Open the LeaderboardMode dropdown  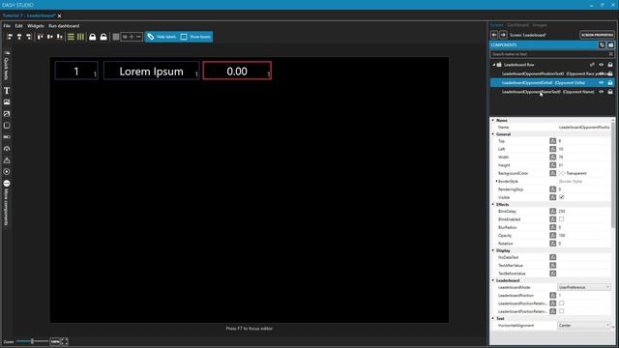[584, 287]
